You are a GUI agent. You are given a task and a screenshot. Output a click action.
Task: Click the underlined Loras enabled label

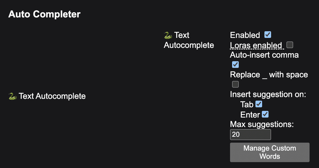pyautogui.click(x=256, y=45)
